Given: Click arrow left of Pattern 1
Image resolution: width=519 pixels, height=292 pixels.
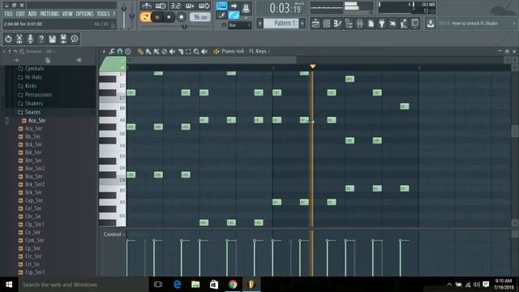Looking at the screenshot, I should point(260,24).
